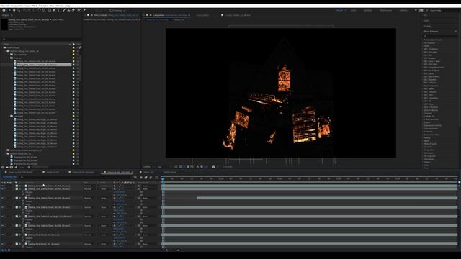Twirl open the Low_Angle debris layer
Screen dimensions: 461x259
click(x=14, y=217)
